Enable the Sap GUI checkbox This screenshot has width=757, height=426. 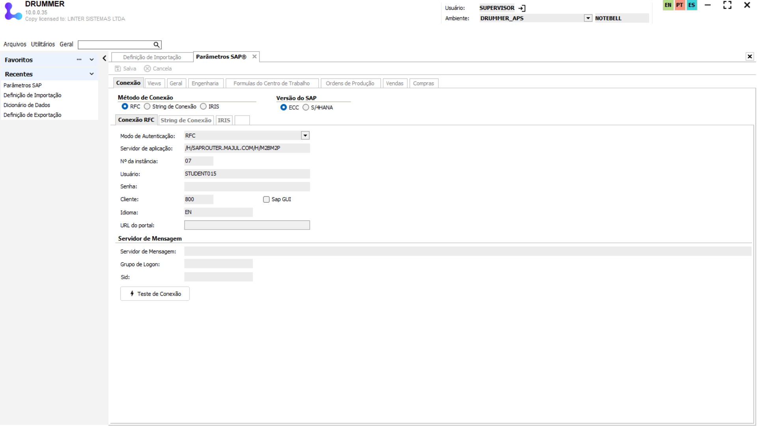(267, 200)
